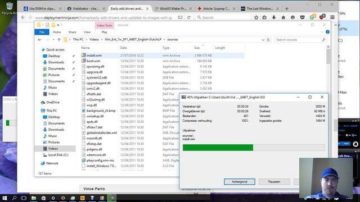Click the Firefox URL address bar

tap(103, 17)
